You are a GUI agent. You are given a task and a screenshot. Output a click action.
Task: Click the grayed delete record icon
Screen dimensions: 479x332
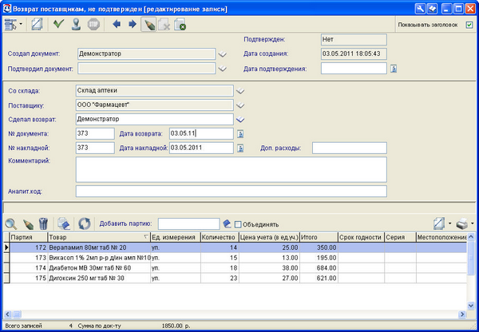164,25
